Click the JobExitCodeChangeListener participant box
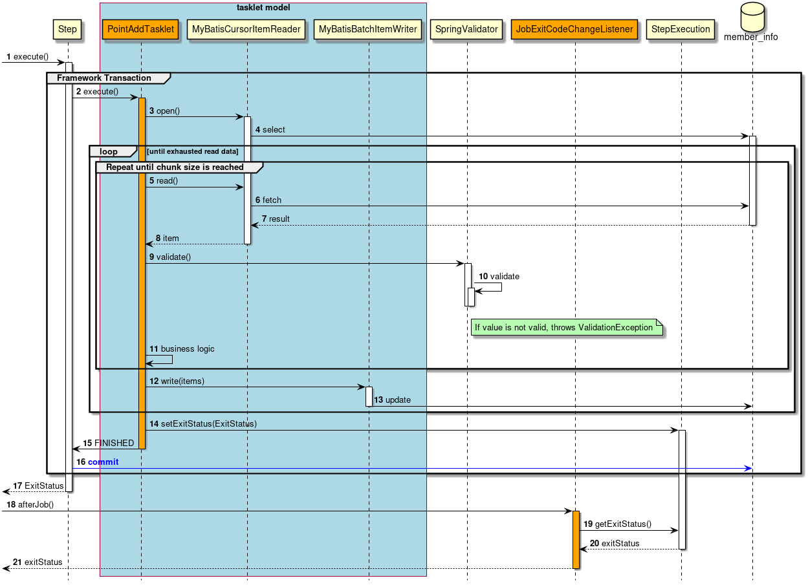 point(574,29)
